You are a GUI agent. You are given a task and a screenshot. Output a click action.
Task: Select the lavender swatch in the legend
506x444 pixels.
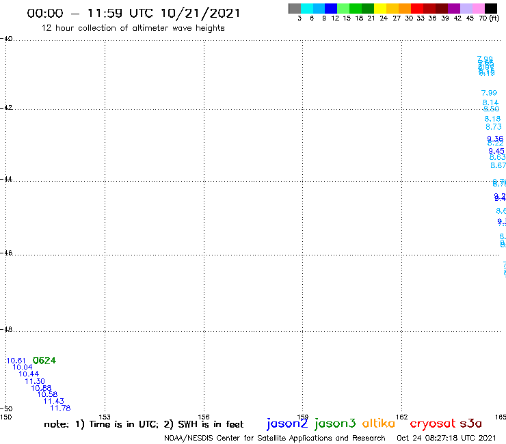tap(466, 8)
